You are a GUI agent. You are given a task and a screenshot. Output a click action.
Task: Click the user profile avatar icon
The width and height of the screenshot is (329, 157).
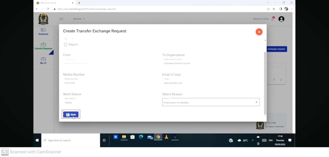tap(281, 19)
